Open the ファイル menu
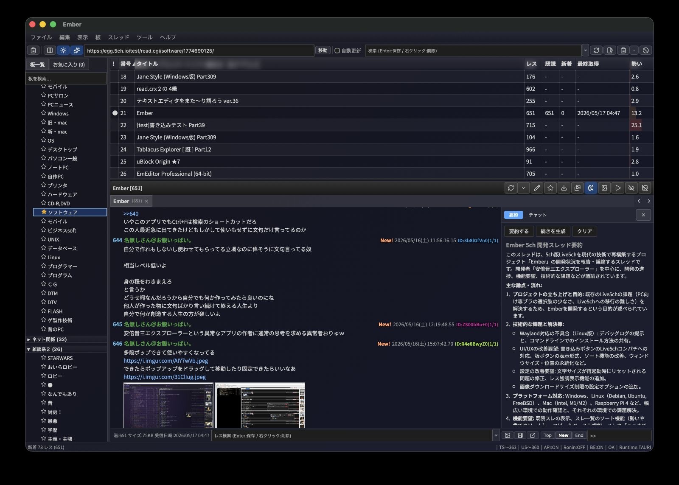 tap(41, 37)
